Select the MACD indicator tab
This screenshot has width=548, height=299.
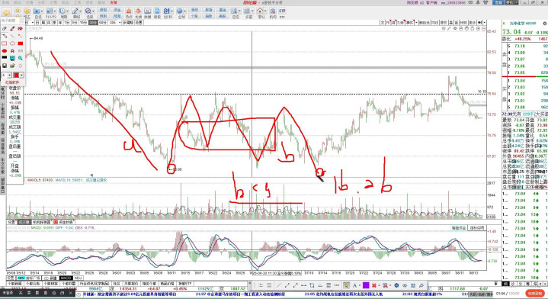click(66, 278)
